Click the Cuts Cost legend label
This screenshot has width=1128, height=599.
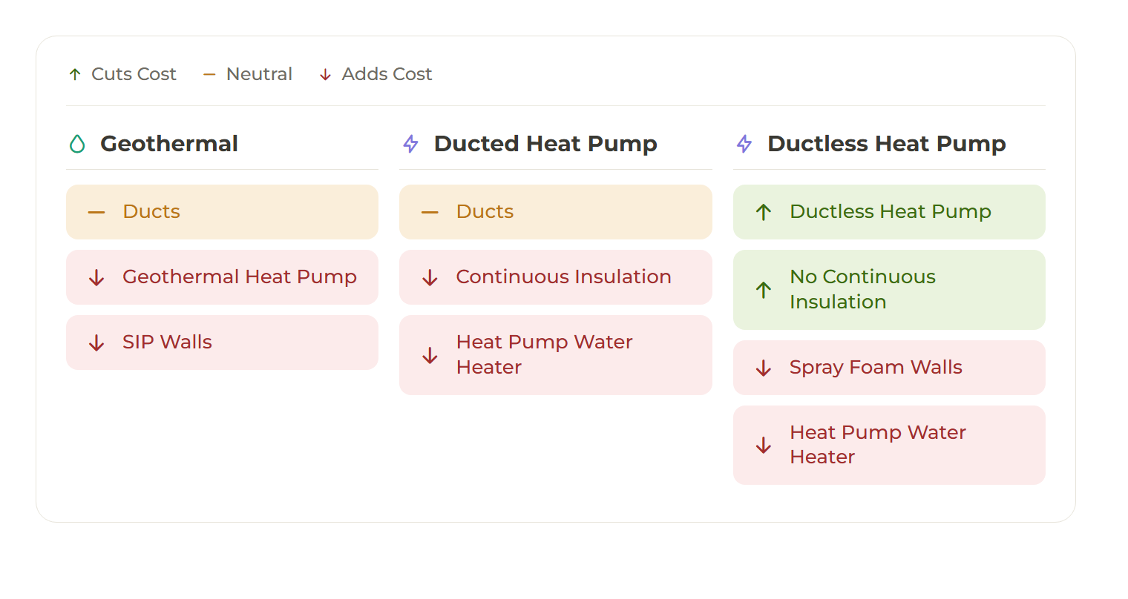[x=134, y=74]
